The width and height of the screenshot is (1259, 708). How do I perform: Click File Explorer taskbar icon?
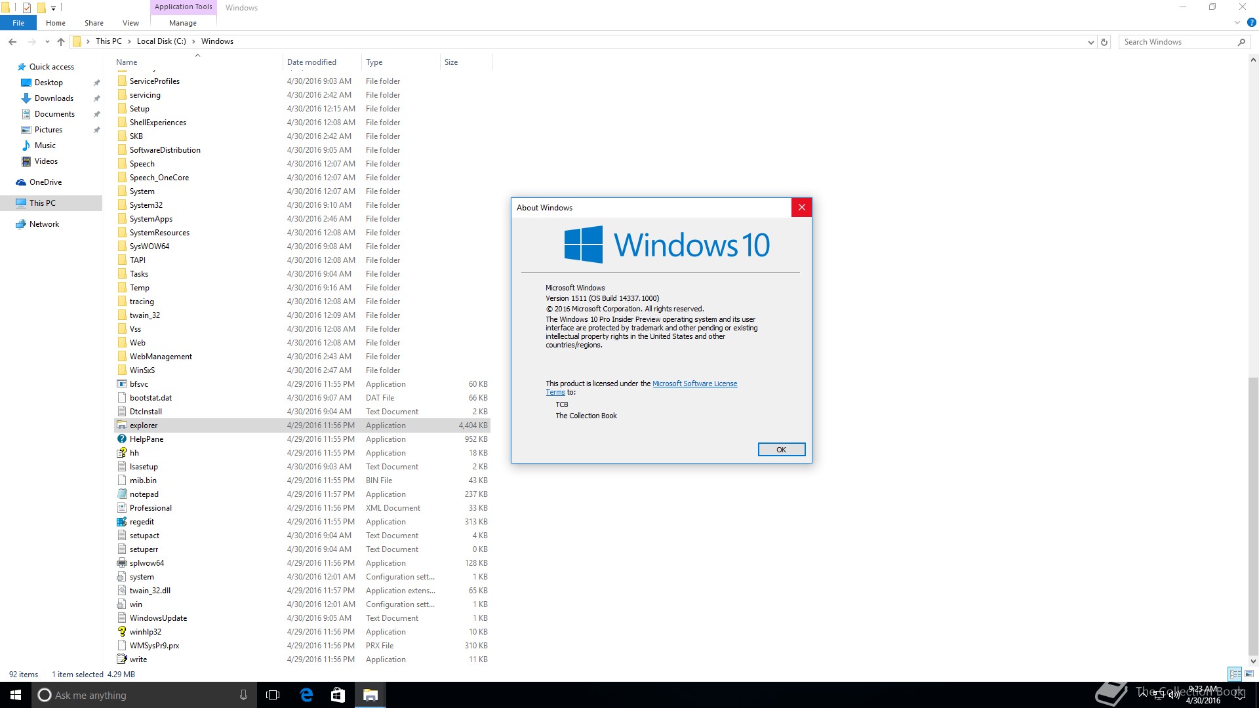pyautogui.click(x=370, y=695)
